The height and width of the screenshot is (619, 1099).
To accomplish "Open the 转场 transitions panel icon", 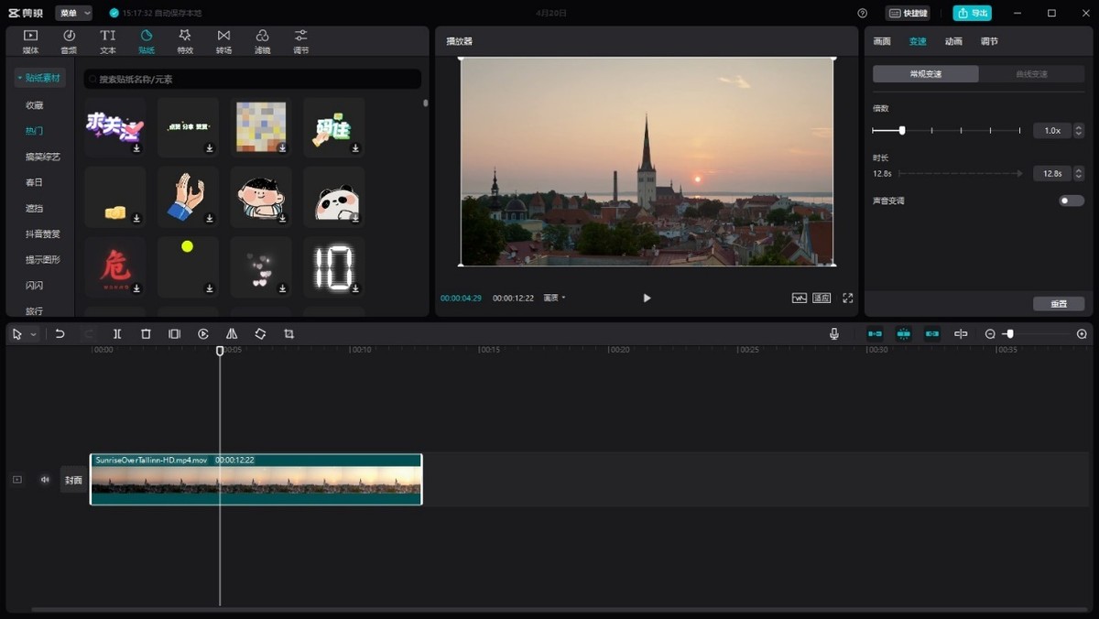I will (223, 41).
